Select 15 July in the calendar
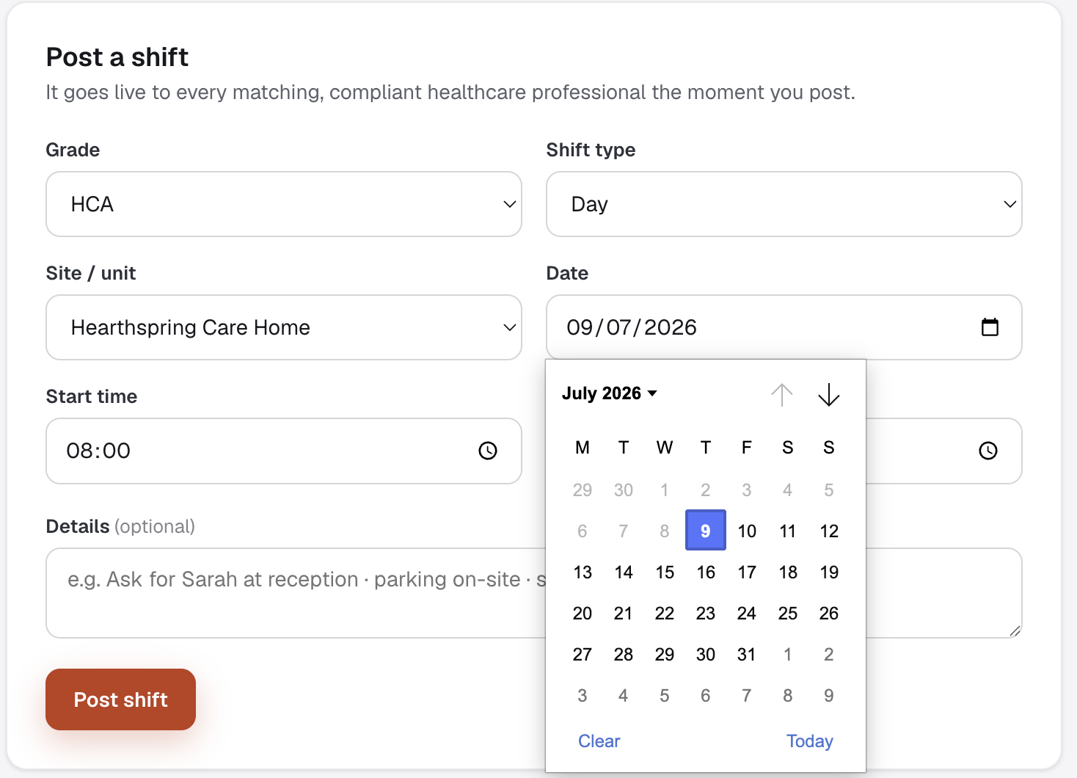 point(665,572)
